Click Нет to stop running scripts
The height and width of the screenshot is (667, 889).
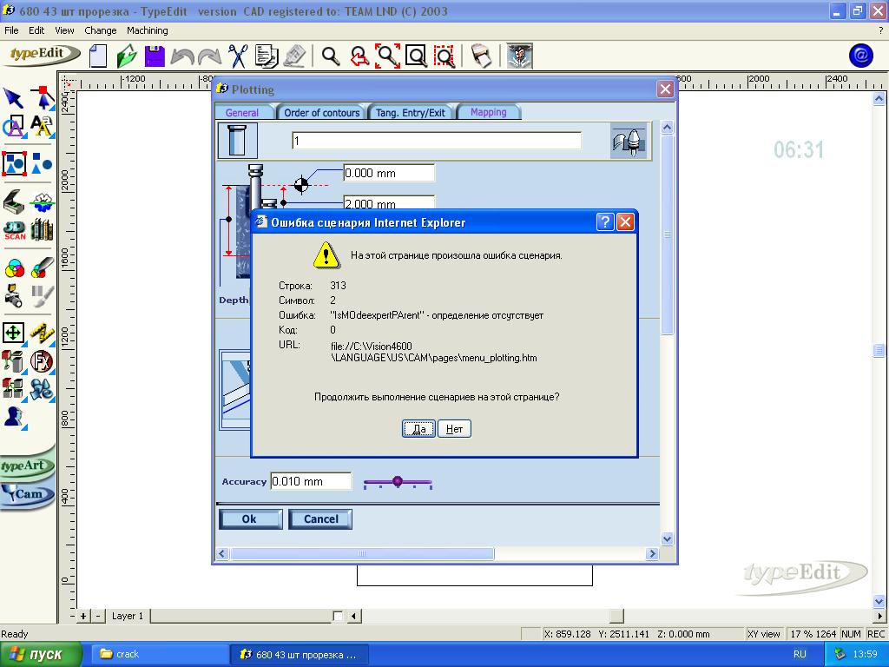454,429
